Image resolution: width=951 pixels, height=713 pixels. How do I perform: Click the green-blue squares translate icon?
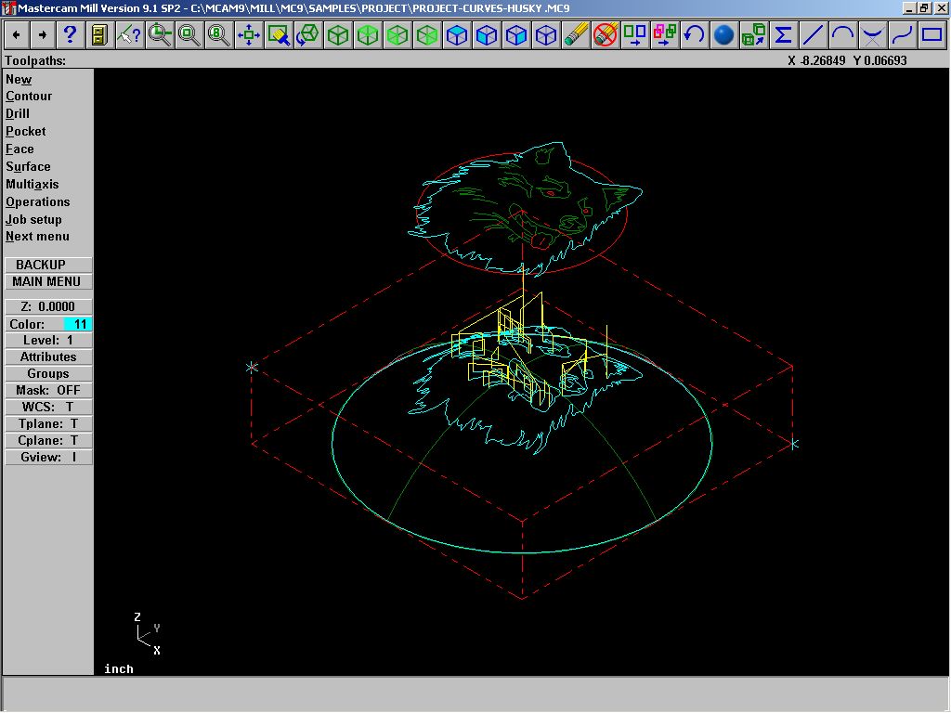[x=635, y=35]
